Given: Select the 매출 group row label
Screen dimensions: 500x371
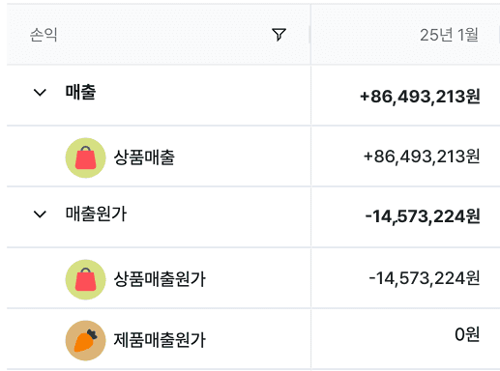Looking at the screenshot, I should (80, 92).
